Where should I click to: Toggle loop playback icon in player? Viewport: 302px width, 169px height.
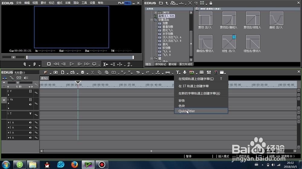coord(94,64)
